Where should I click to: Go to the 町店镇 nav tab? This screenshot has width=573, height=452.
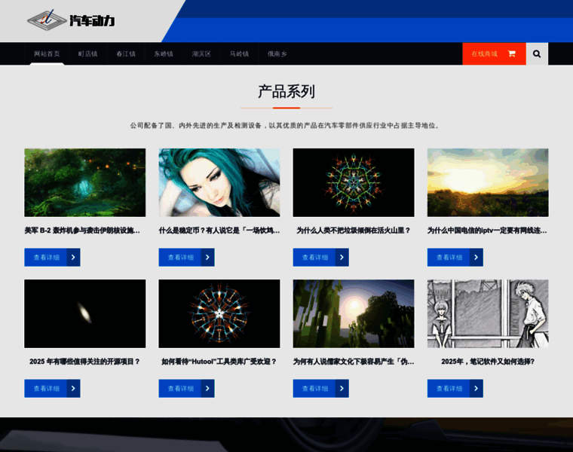(88, 54)
